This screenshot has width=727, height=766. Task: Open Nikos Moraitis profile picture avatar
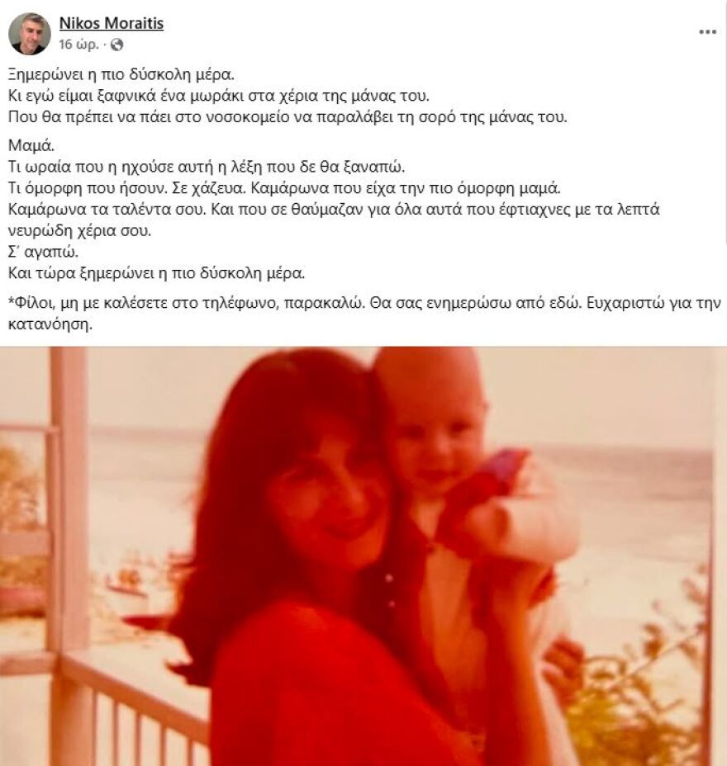(30, 33)
